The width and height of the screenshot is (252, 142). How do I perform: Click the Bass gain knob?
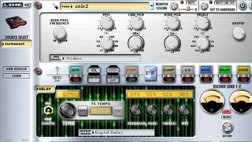click(106, 23)
